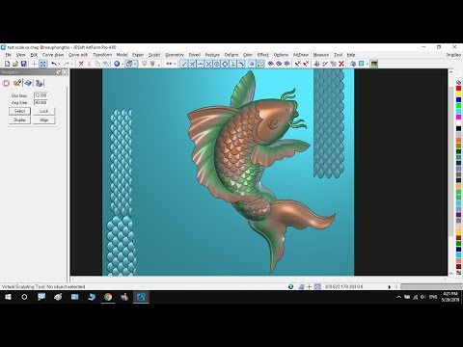Image resolution: width=463 pixels, height=347 pixels.
Task: Open the dropdown next to cyan square icon
Action: tap(367, 65)
